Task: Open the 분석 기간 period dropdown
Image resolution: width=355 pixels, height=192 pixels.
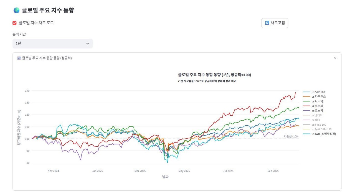Action: click(x=52, y=43)
